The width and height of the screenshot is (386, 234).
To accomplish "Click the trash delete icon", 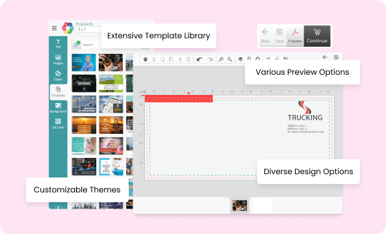I will [x=188, y=59].
